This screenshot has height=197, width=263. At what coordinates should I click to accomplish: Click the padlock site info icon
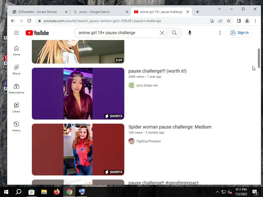[39, 21]
